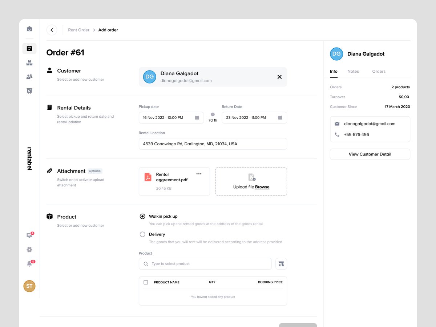This screenshot has width=436, height=327.
Task: Open the customers group sidebar icon
Action: tap(29, 77)
